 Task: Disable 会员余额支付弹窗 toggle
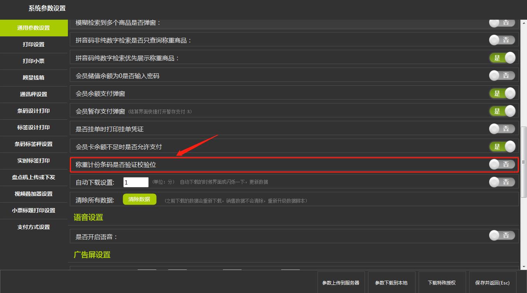(x=502, y=93)
